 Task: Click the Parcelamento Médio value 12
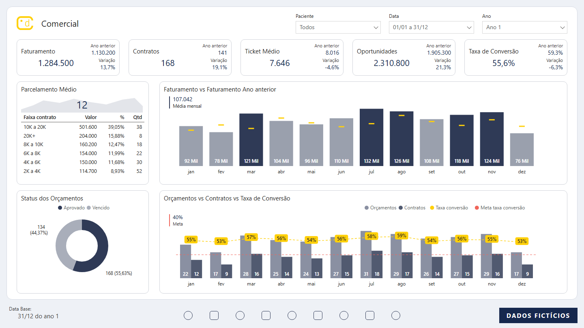[82, 105]
